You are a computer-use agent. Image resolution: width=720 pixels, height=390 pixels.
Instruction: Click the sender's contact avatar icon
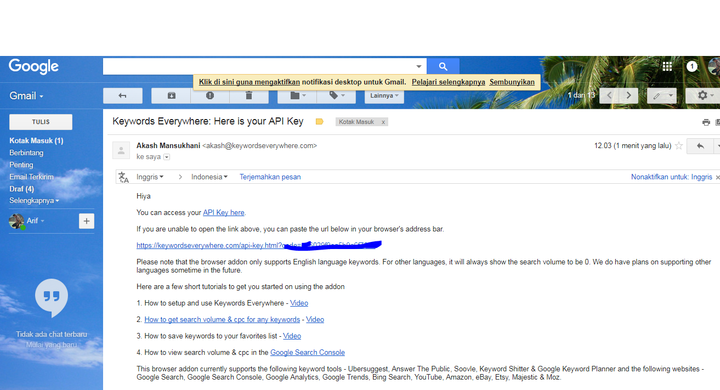tap(121, 150)
